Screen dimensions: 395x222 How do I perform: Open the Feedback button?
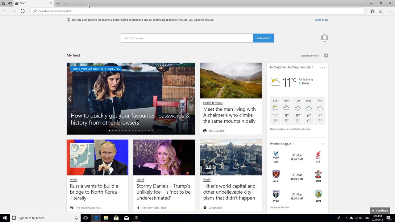(x=380, y=211)
